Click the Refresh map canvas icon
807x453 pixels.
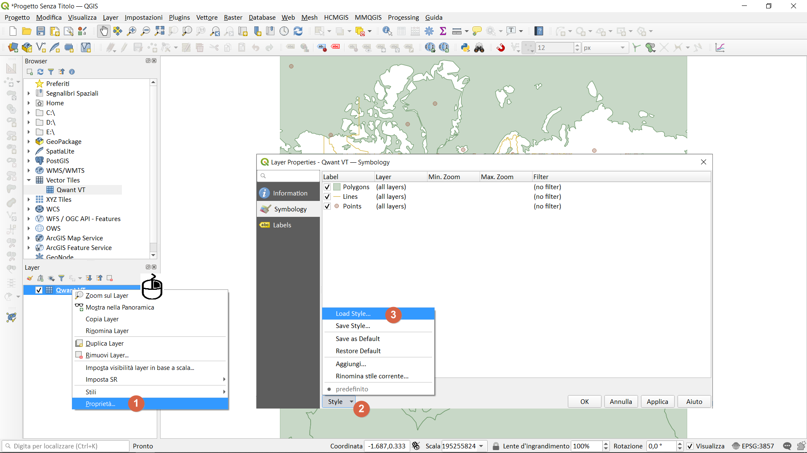click(x=298, y=31)
